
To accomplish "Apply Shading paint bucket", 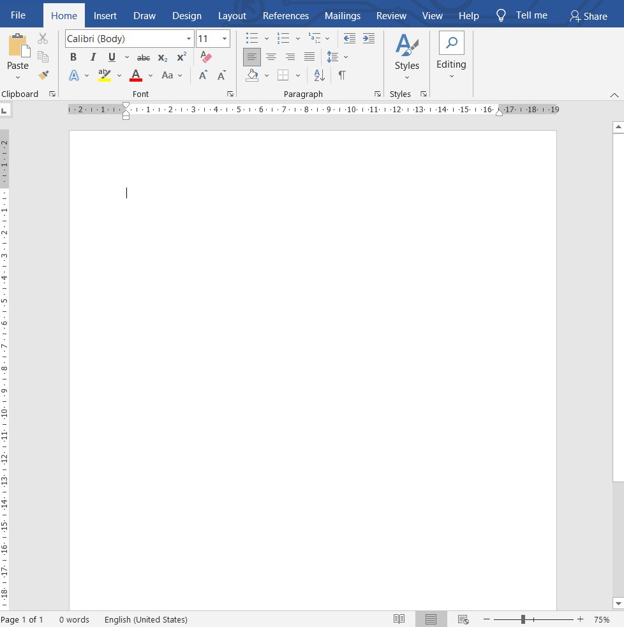I will coord(252,75).
